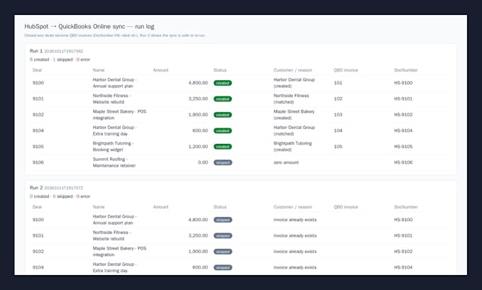482x290 pixels.
Task: Click the 4,800.00 amount in Run 1
Action: tap(198, 83)
